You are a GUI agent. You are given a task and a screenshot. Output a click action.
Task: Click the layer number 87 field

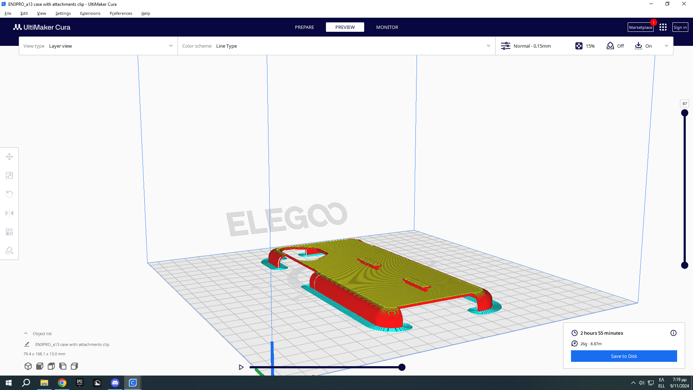(685, 104)
